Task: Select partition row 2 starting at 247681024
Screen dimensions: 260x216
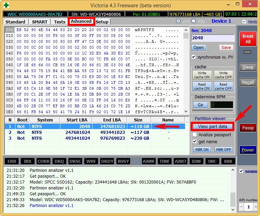Action: point(95,132)
